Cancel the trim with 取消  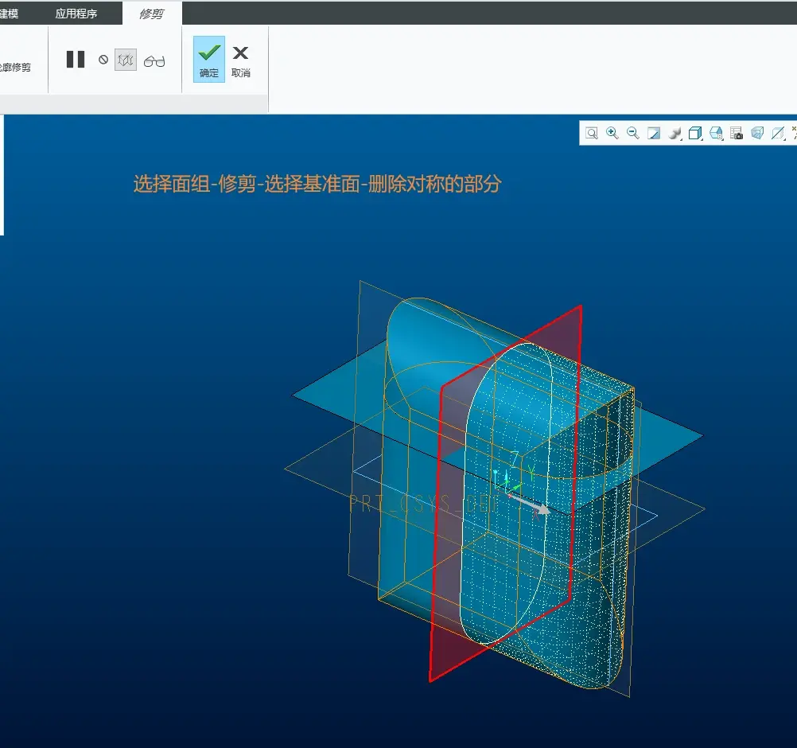[240, 61]
